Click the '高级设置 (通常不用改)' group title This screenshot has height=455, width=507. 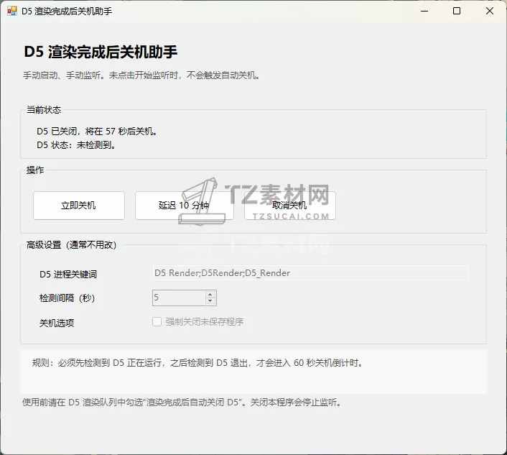72,245
